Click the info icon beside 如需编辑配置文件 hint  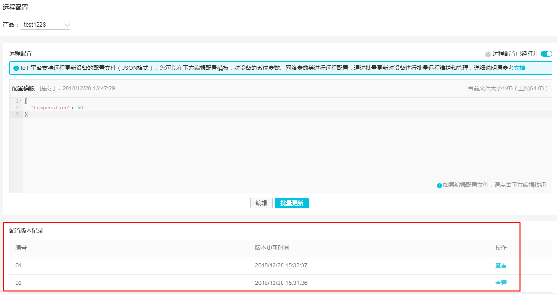(440, 186)
